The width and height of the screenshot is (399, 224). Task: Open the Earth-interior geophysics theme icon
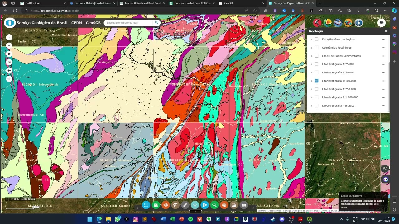click(x=328, y=23)
